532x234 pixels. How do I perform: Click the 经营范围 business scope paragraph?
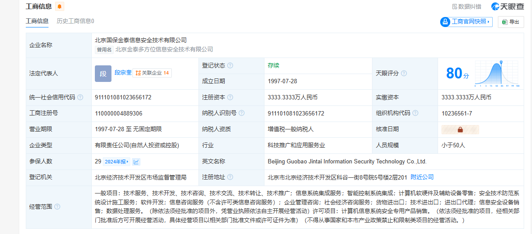tap(307, 207)
